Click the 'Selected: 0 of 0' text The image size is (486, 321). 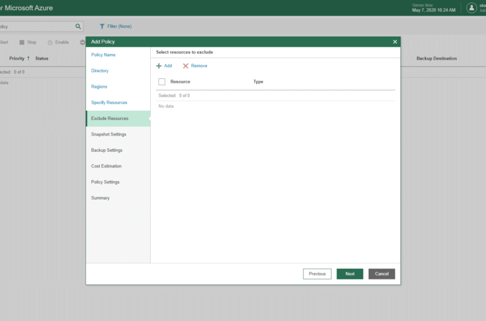tap(174, 96)
